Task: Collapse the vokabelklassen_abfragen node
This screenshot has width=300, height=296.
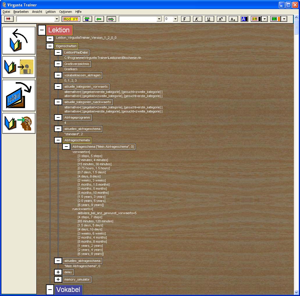Action: coord(58,75)
